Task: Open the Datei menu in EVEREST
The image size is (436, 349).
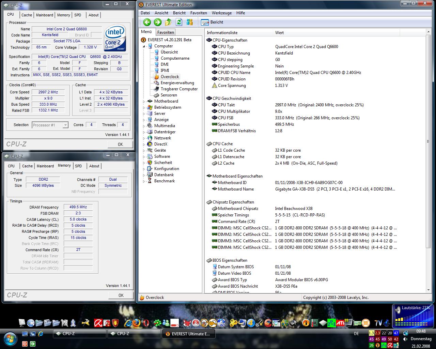Action: pyautogui.click(x=145, y=13)
